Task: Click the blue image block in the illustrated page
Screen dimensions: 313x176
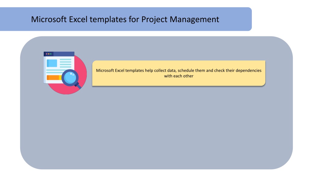Action: click(x=52, y=63)
